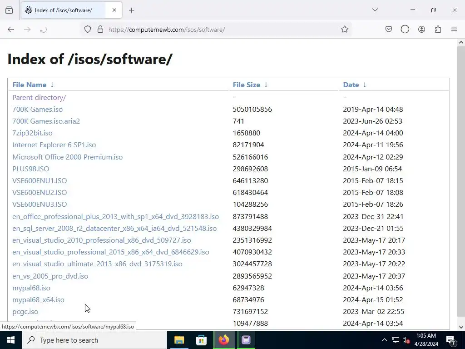Download Internet Explorer 6 SP1.iso

[x=54, y=145]
